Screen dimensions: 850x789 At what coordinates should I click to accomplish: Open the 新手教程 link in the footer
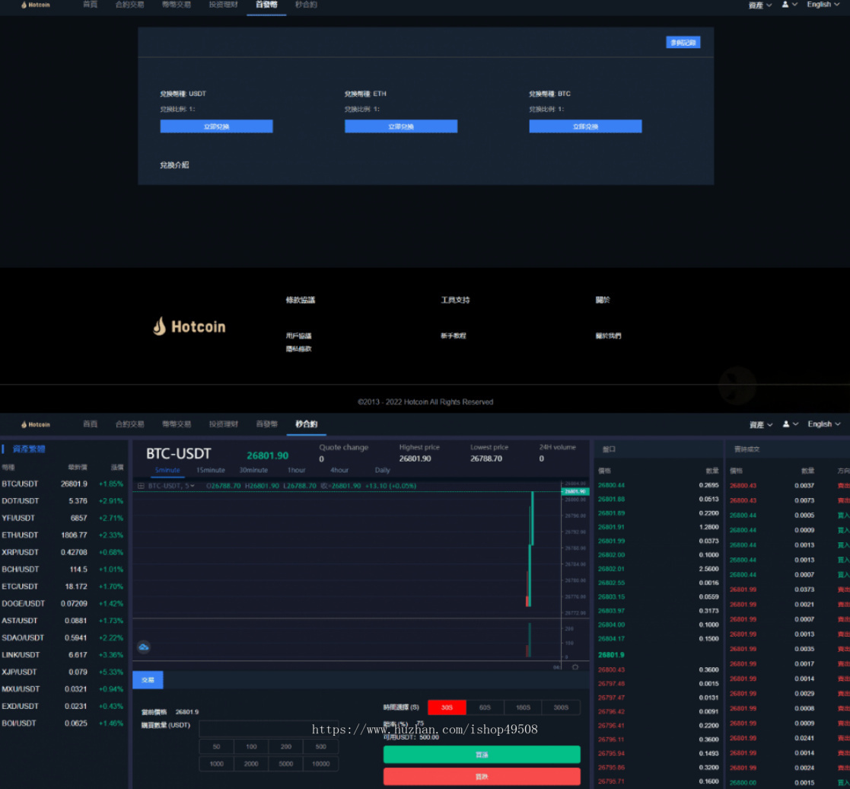coord(454,336)
